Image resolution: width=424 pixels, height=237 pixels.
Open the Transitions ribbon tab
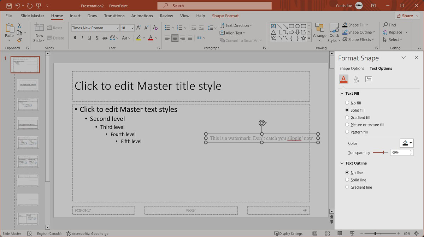(114, 16)
